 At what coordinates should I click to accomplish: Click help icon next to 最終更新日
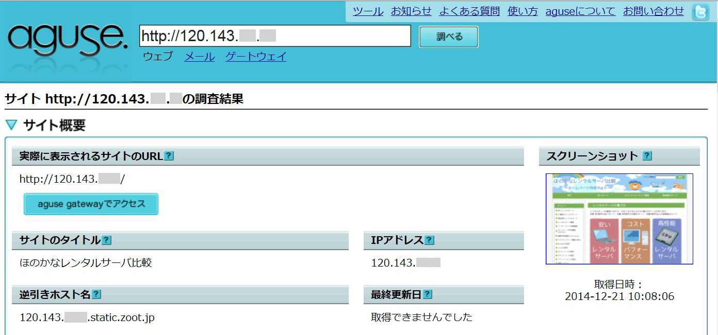(x=427, y=294)
